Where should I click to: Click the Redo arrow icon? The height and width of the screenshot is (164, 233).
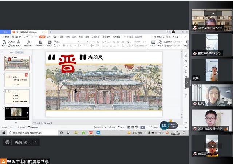coord(32,37)
